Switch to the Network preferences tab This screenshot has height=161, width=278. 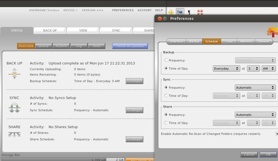(246, 41)
